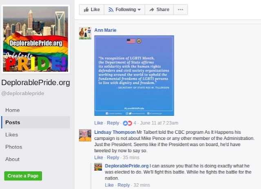Like Ann Marie's comment
This screenshot has width=261, height=189.
click(x=99, y=123)
